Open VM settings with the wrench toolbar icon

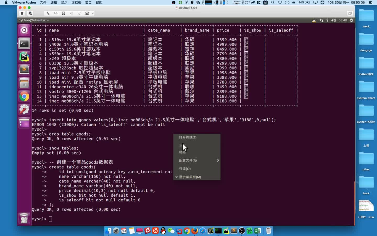point(48,13)
